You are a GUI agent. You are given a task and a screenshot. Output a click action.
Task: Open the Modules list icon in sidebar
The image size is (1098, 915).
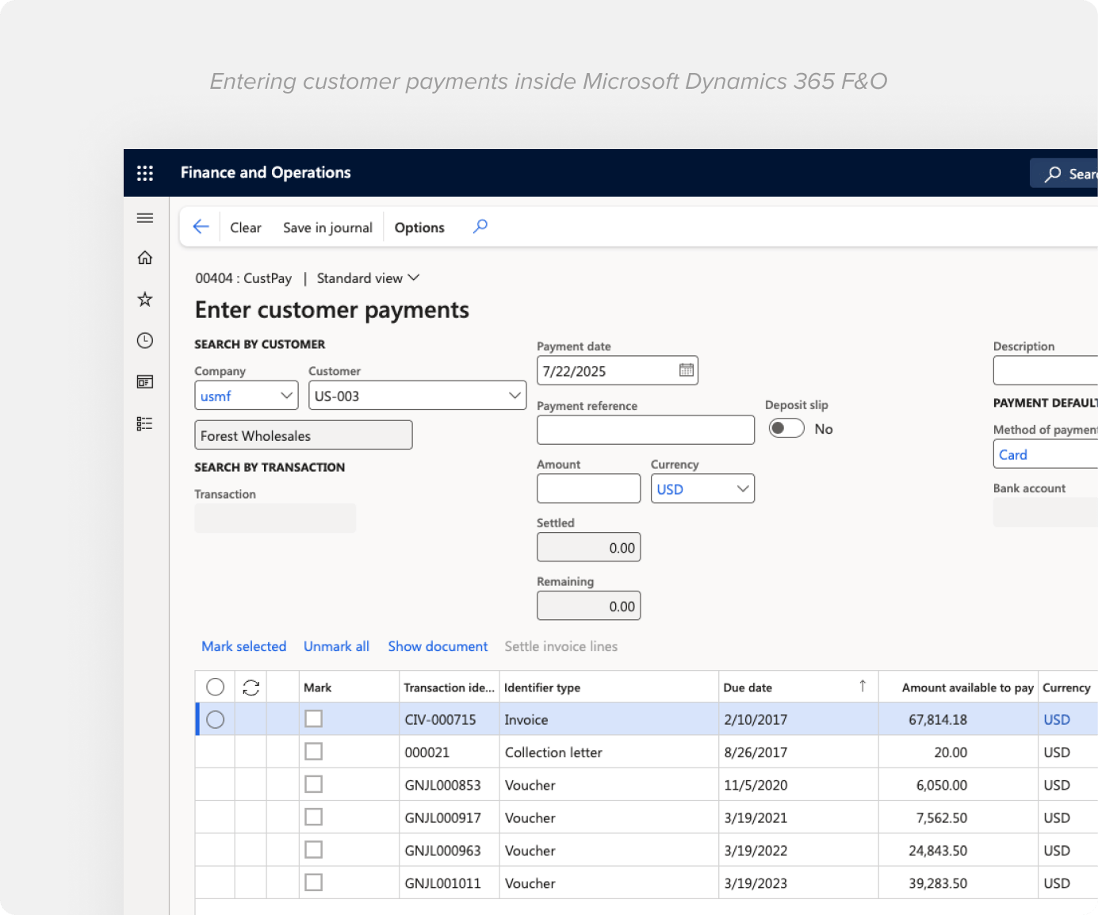[x=145, y=423]
